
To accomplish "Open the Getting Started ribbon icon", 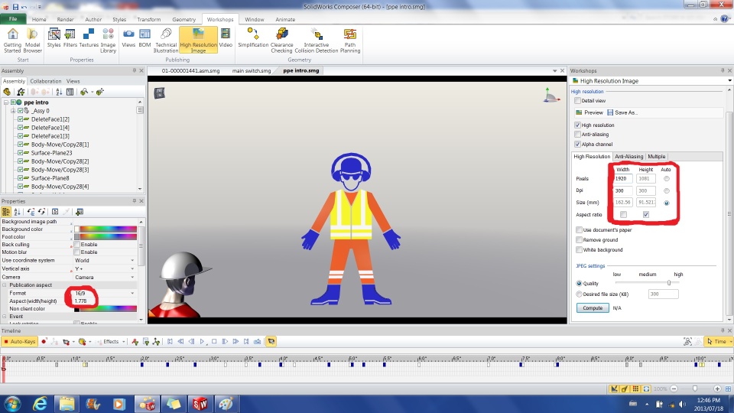I will (13, 41).
